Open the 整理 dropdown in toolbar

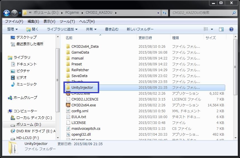(x=12, y=29)
